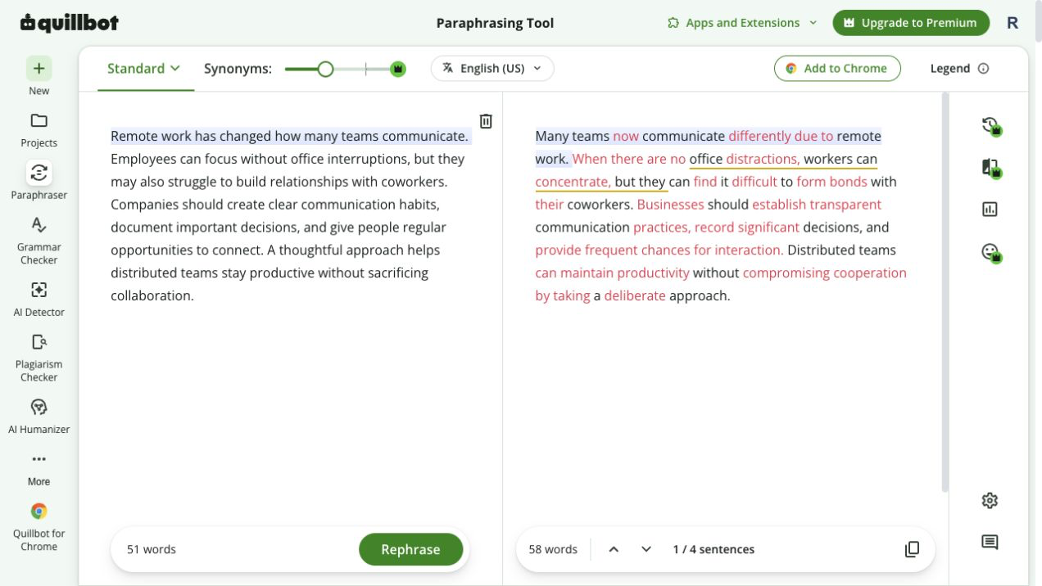This screenshot has height=586, width=1042.
Task: Click the 'Synonyms:' label
Action: [x=238, y=69]
